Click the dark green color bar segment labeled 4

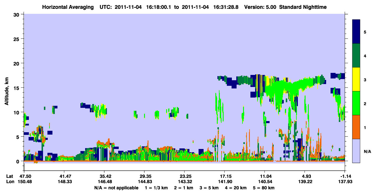point(356,56)
